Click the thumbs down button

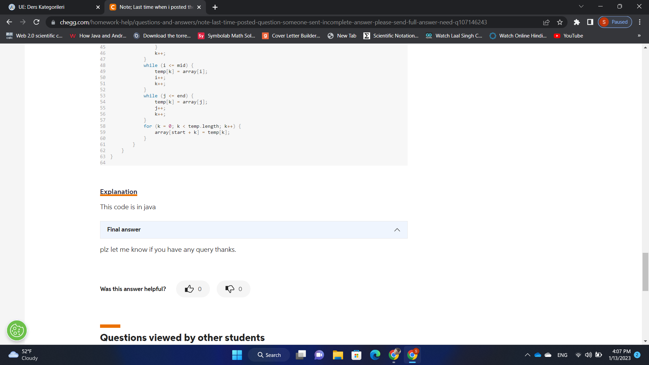pos(233,289)
